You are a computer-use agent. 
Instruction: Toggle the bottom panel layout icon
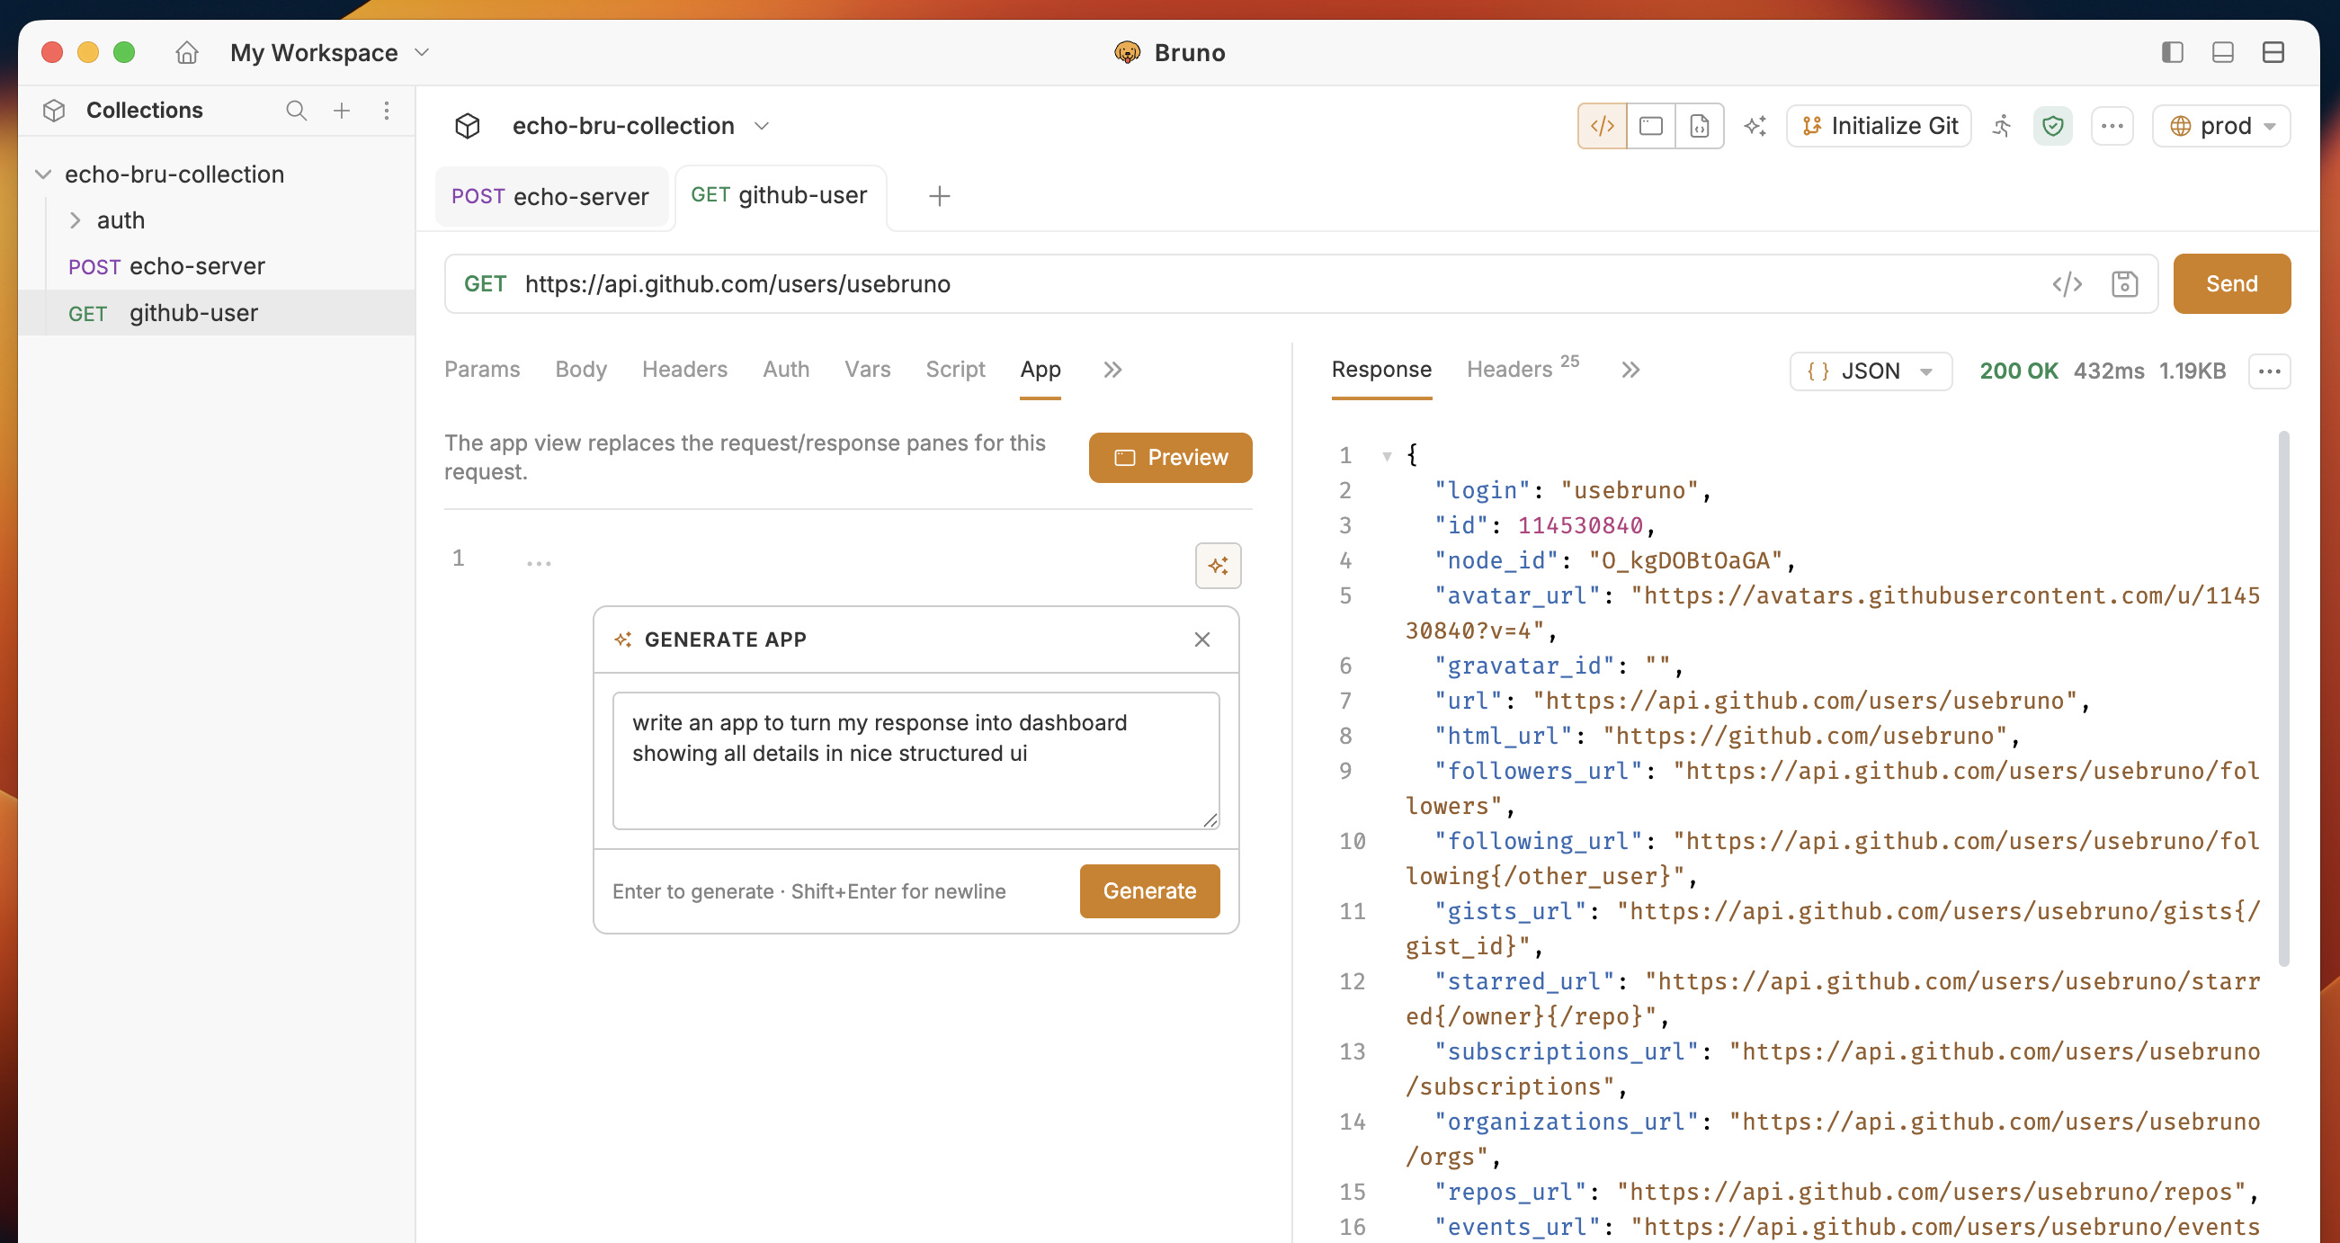[x=2223, y=53]
